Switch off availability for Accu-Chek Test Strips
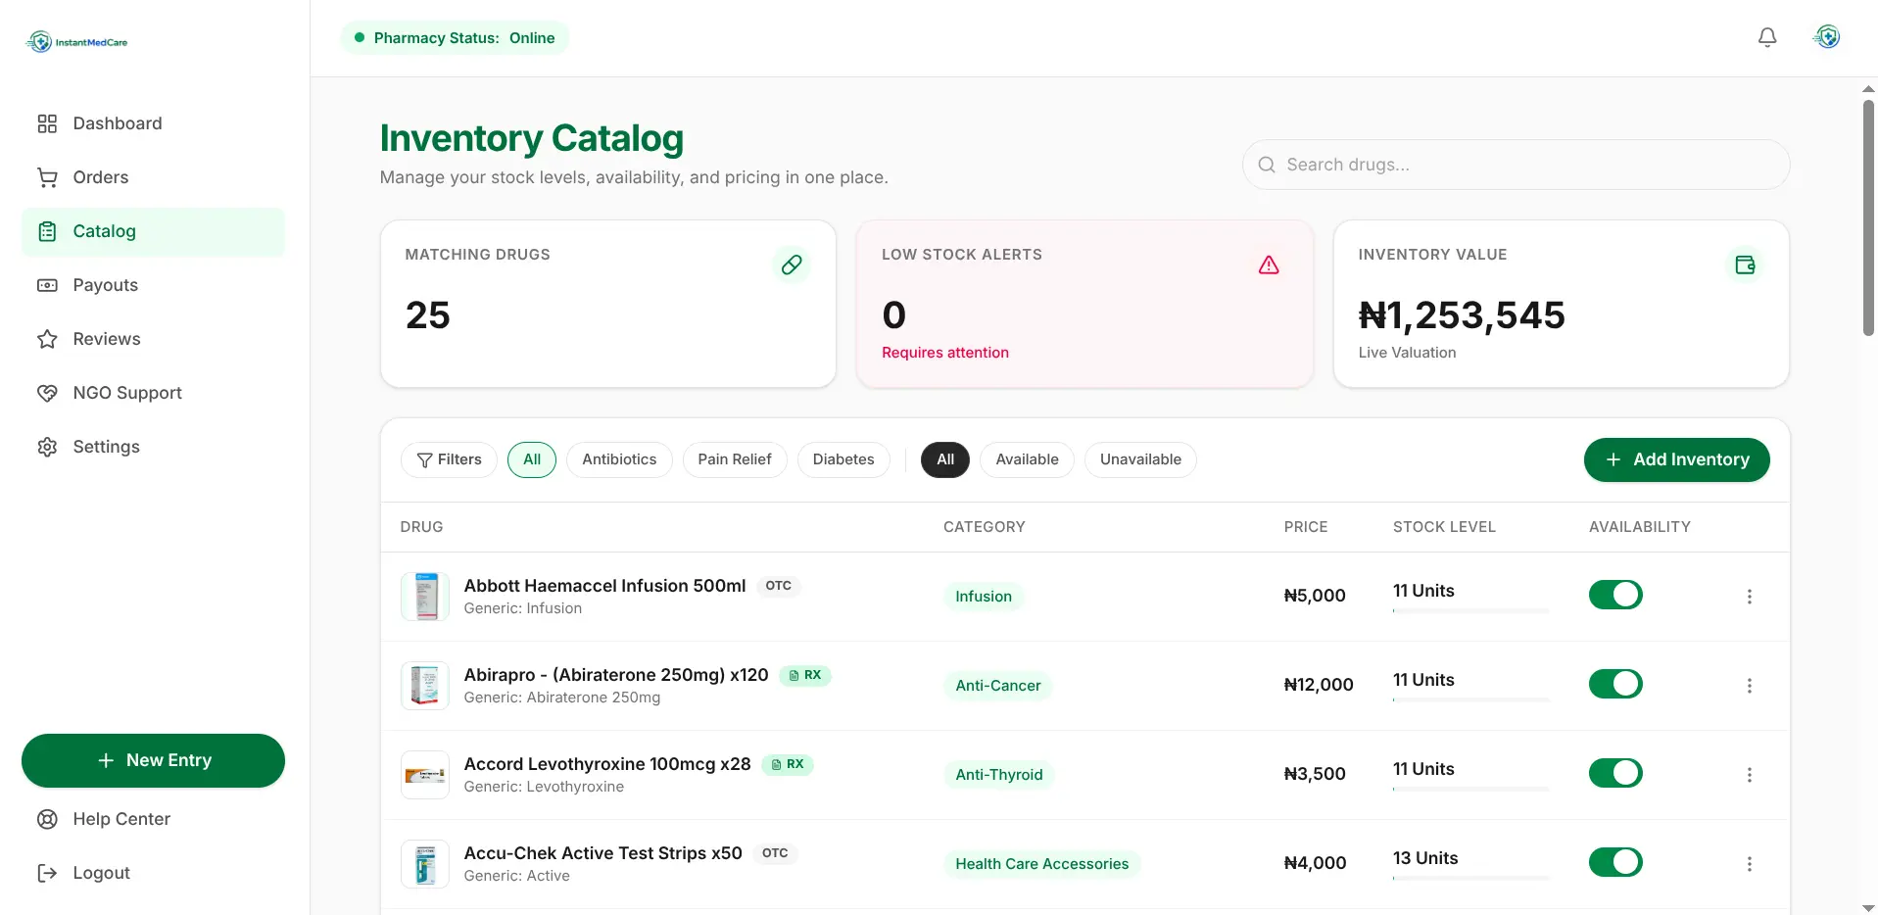The width and height of the screenshot is (1878, 915). (1615, 862)
